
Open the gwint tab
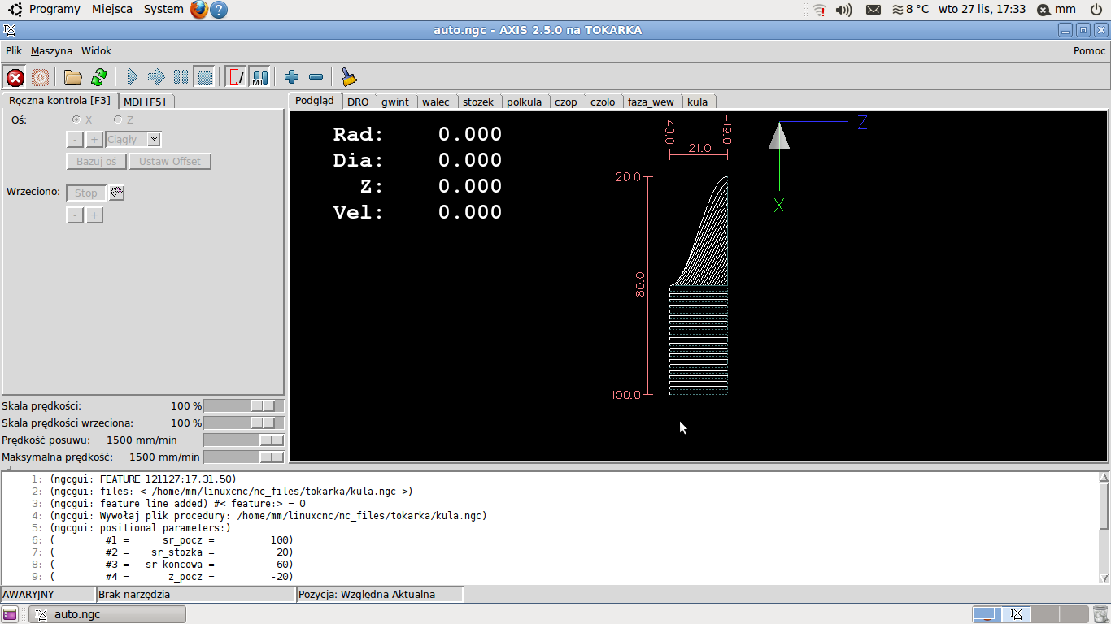(x=395, y=102)
